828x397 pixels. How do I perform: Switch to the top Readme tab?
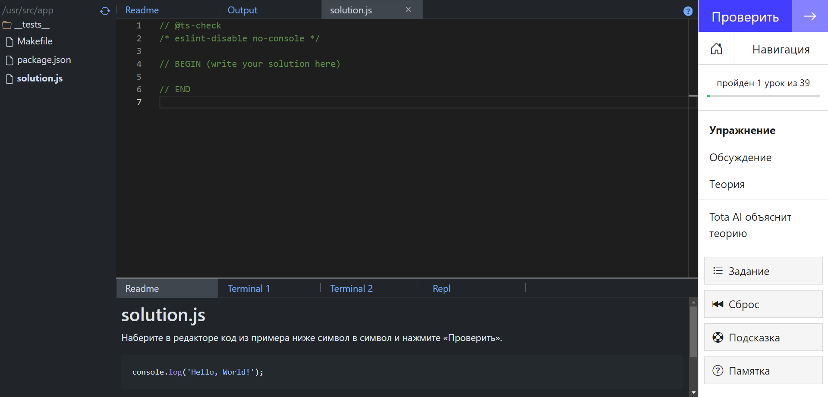click(x=142, y=10)
